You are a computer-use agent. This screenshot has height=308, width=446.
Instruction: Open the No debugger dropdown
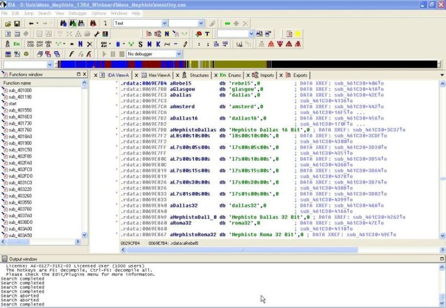click(x=178, y=54)
